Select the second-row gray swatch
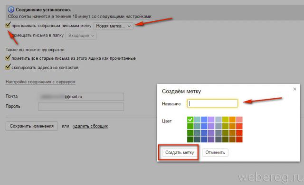This screenshot has width=304, height=185. (x=218, y=126)
